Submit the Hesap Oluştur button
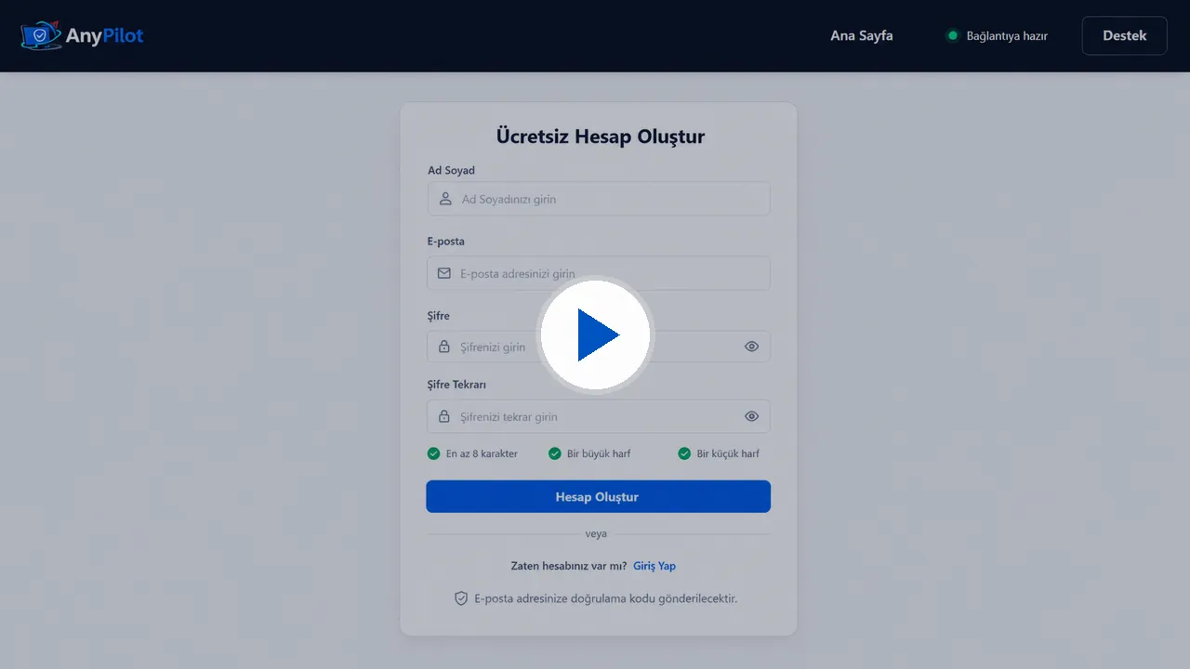Screen dimensions: 1190x669 (x=599, y=496)
